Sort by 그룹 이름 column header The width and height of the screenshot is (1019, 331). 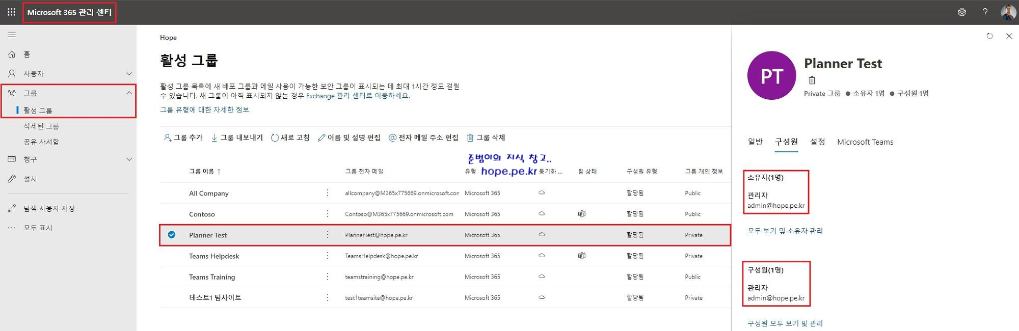(205, 172)
